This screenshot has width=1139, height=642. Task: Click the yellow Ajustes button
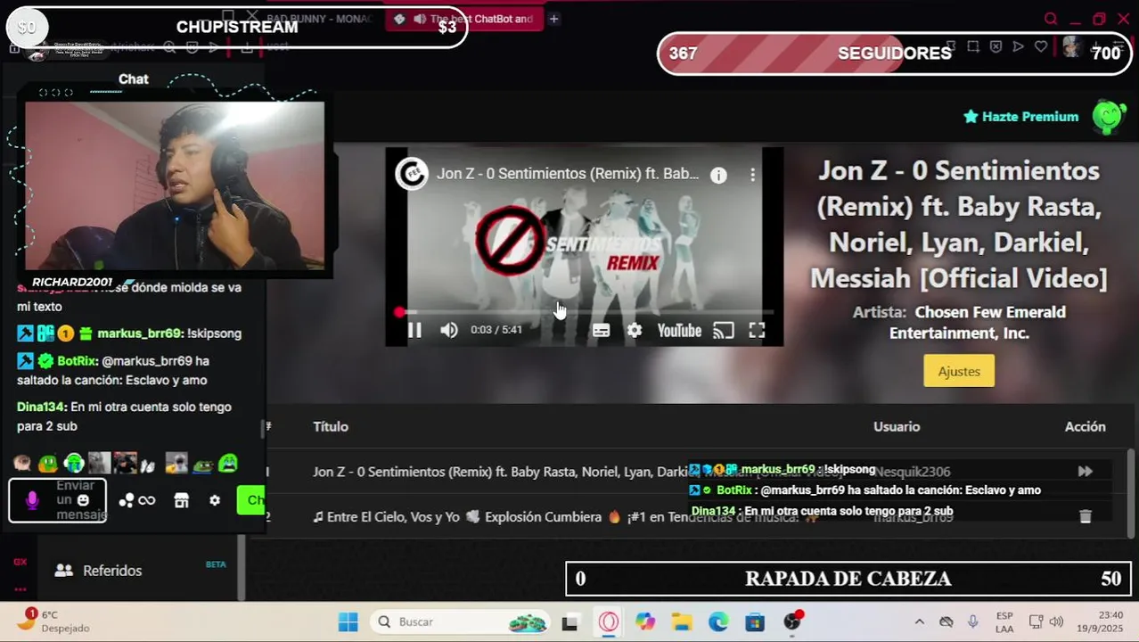point(959,371)
